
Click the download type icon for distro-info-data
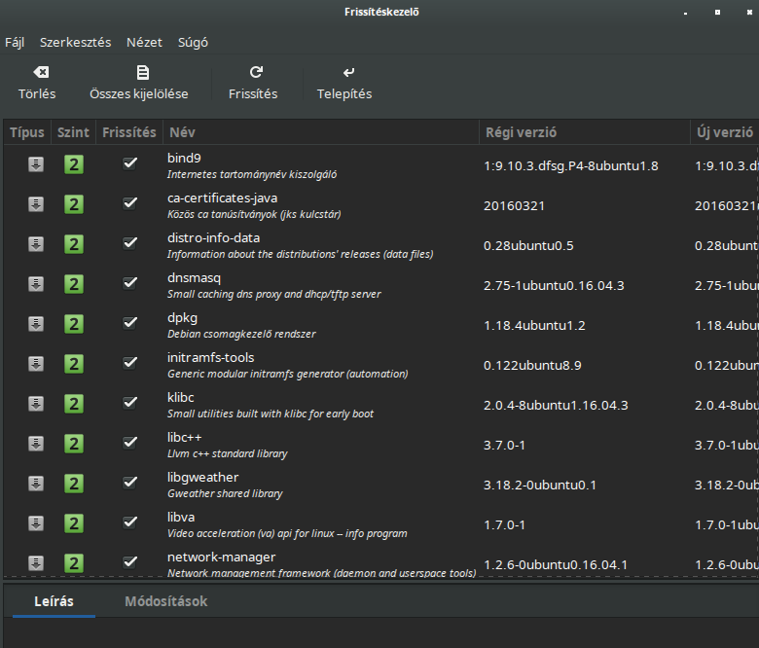(x=36, y=244)
